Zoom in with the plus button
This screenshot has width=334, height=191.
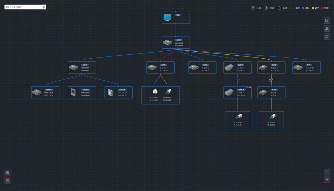click(327, 172)
